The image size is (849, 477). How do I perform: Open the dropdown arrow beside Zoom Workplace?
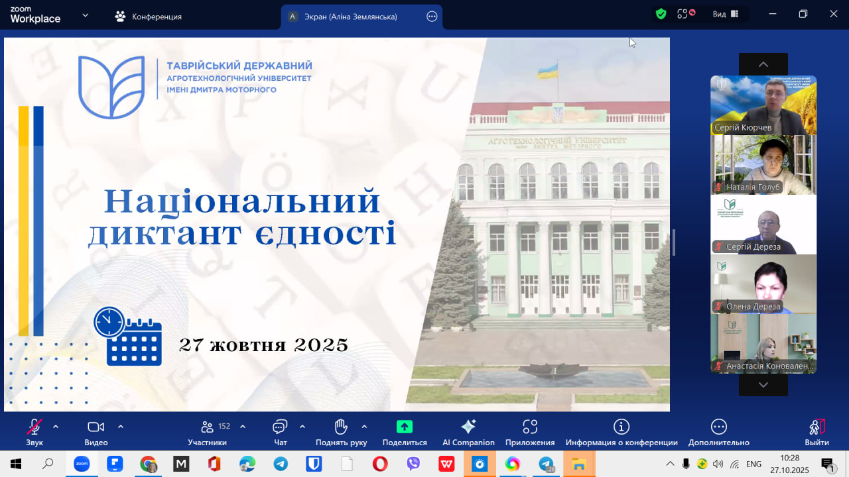click(85, 15)
